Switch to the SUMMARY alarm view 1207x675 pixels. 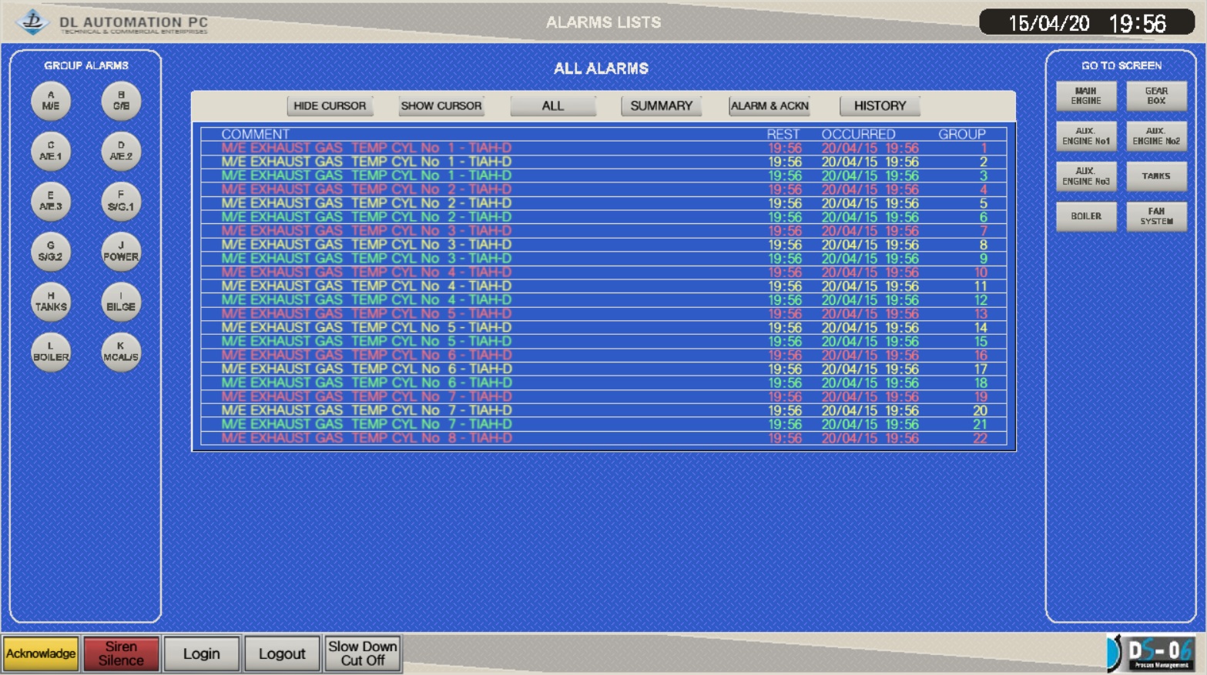tap(661, 105)
